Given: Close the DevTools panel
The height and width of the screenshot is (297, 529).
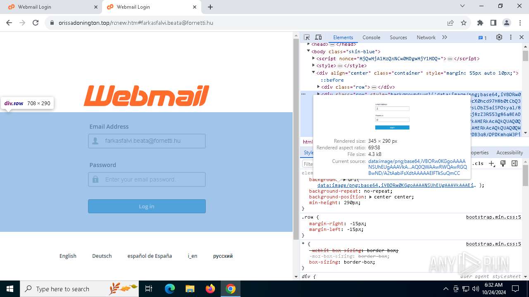Looking at the screenshot, I should 522,37.
